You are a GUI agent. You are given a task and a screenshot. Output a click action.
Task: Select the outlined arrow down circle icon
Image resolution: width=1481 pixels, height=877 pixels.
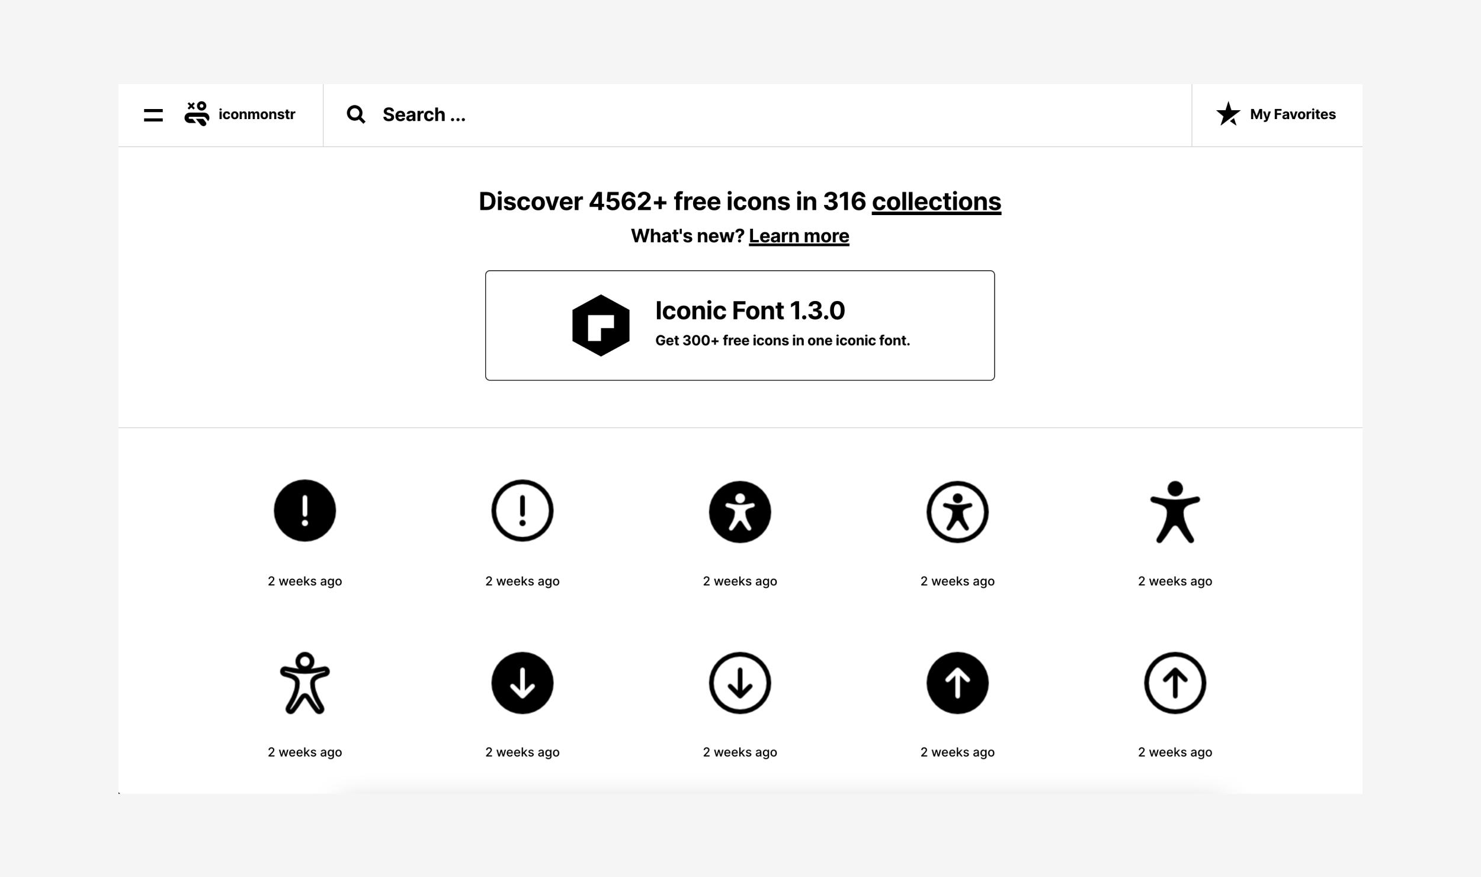tap(739, 683)
